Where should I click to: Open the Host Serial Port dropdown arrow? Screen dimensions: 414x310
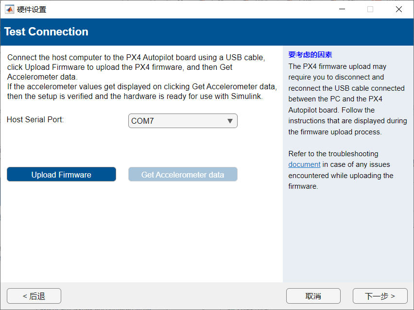pyautogui.click(x=230, y=121)
